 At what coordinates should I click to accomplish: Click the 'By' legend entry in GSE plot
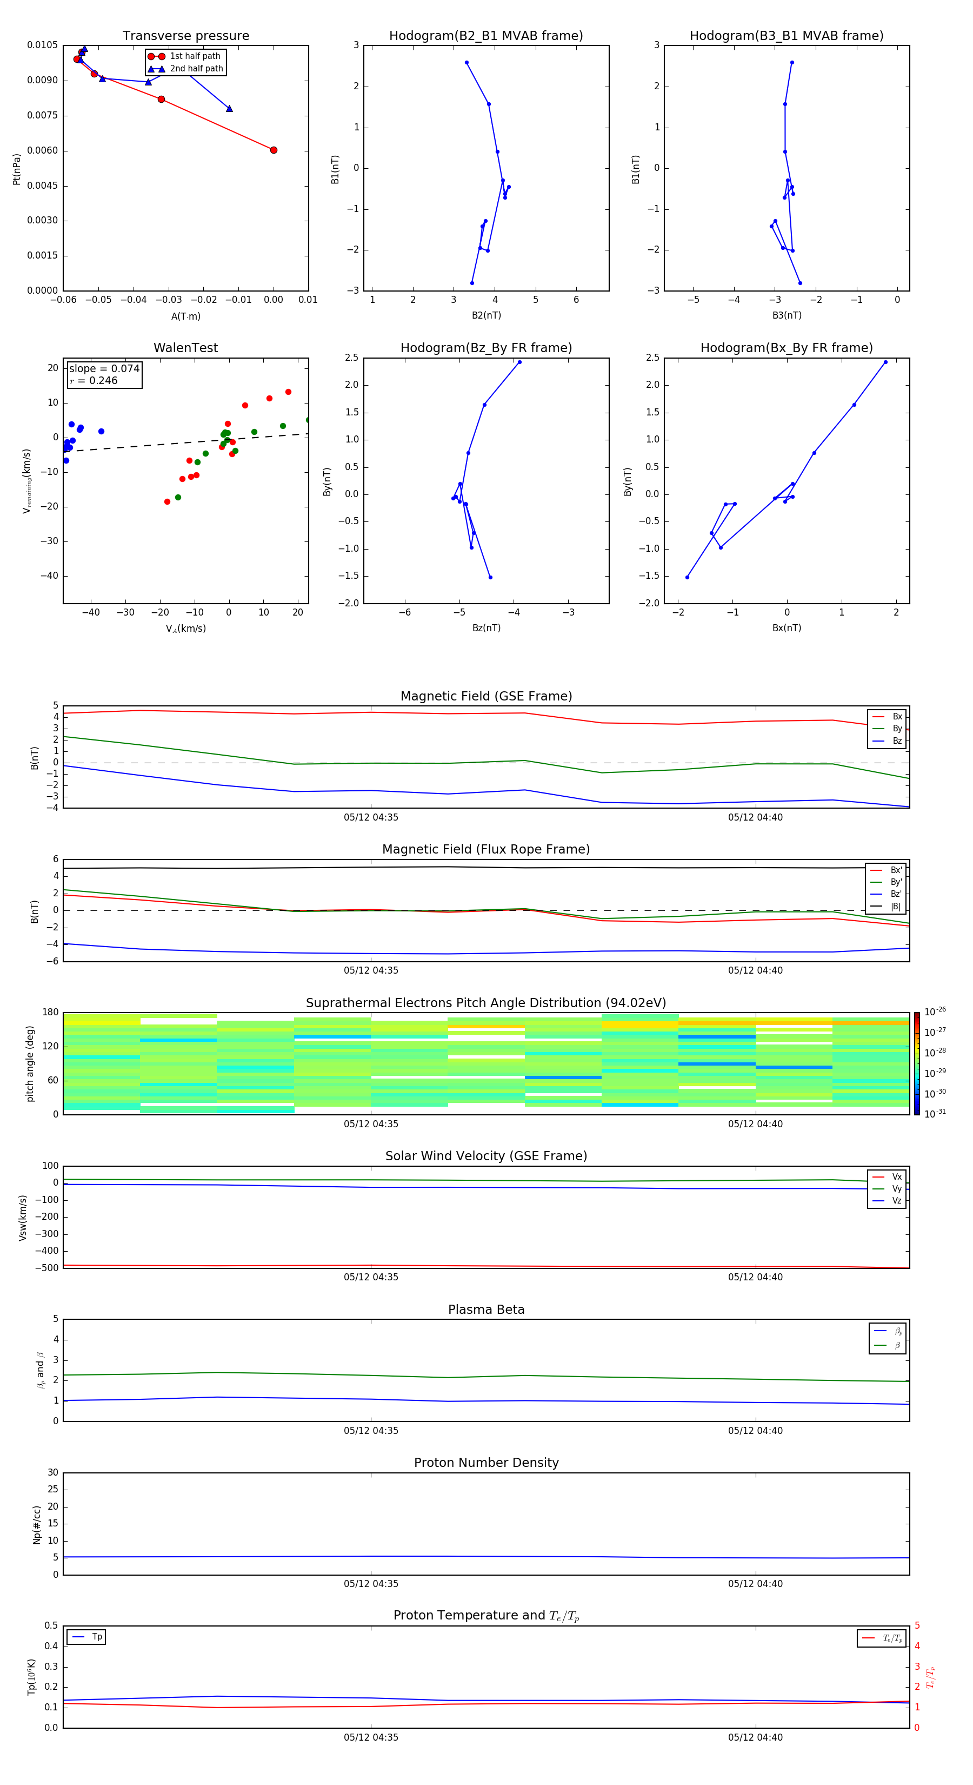(887, 728)
